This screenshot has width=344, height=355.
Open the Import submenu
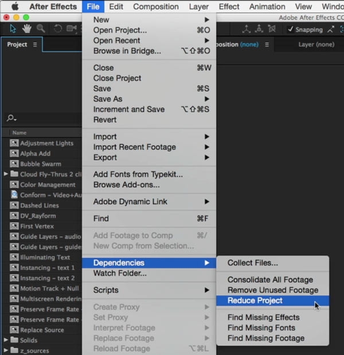(x=149, y=136)
